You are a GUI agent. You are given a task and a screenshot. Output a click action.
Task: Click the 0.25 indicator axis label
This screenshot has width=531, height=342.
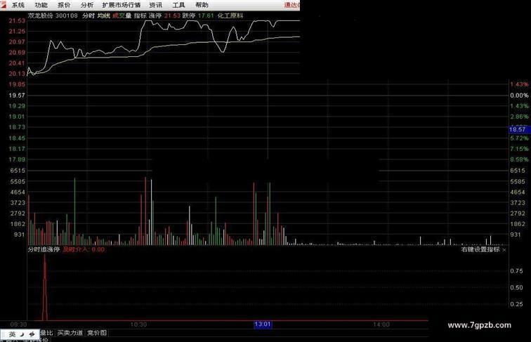(516, 304)
